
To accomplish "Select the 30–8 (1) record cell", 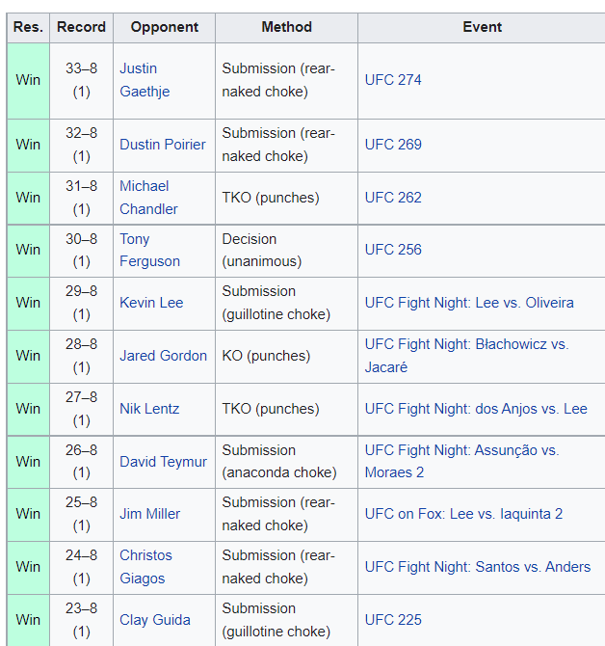I will (x=81, y=251).
